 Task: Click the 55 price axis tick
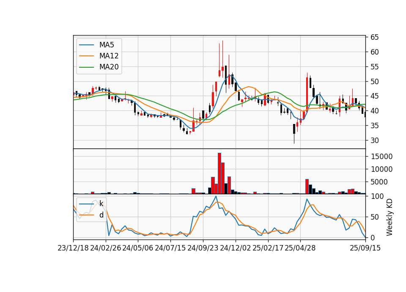tap(374, 67)
